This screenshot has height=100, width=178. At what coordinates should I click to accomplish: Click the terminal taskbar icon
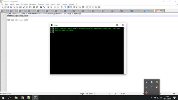[x=35, y=97]
